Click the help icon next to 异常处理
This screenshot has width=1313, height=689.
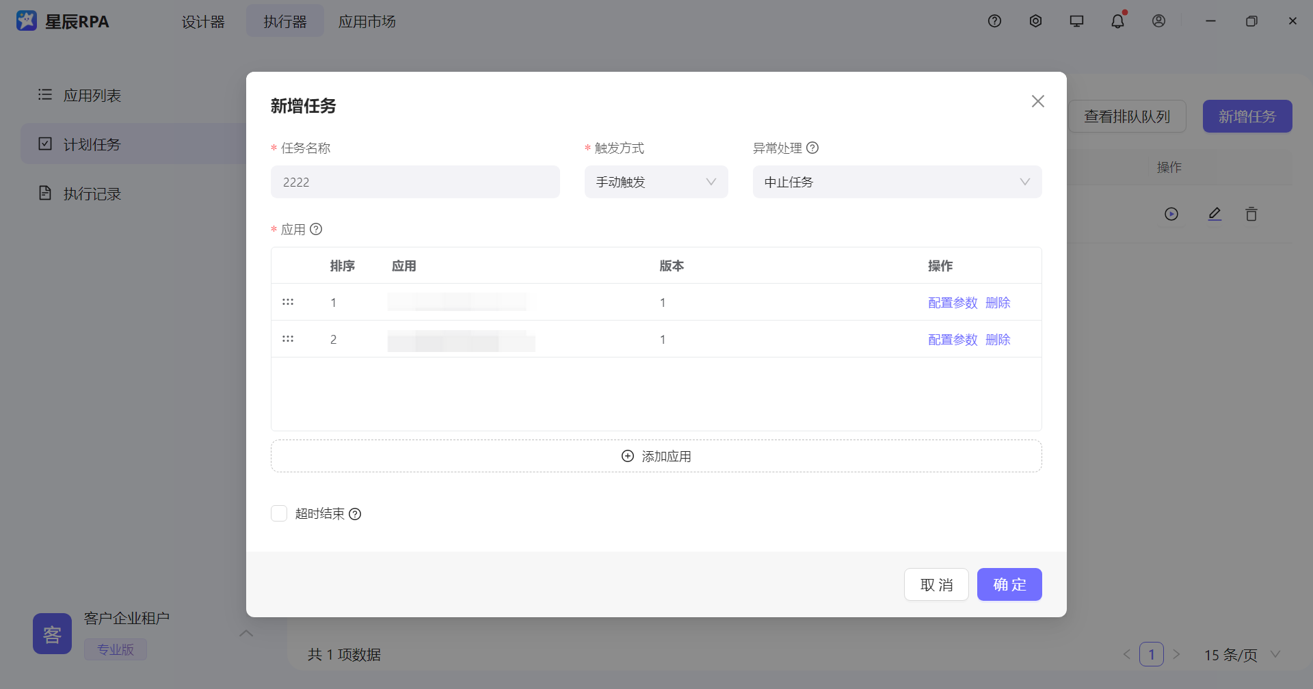point(812,148)
